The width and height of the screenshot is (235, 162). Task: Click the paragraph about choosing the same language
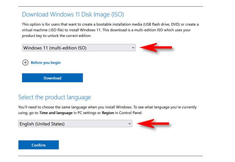[x=107, y=110]
